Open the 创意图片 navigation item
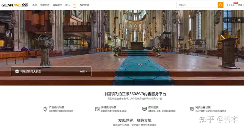Image resolution: width=244 pixels, height=129 pixels. [x=45, y=5]
